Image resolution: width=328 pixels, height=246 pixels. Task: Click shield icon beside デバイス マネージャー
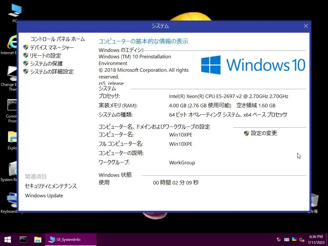(26, 47)
